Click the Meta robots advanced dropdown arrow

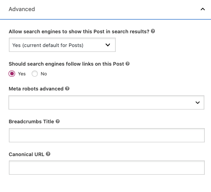198,102
